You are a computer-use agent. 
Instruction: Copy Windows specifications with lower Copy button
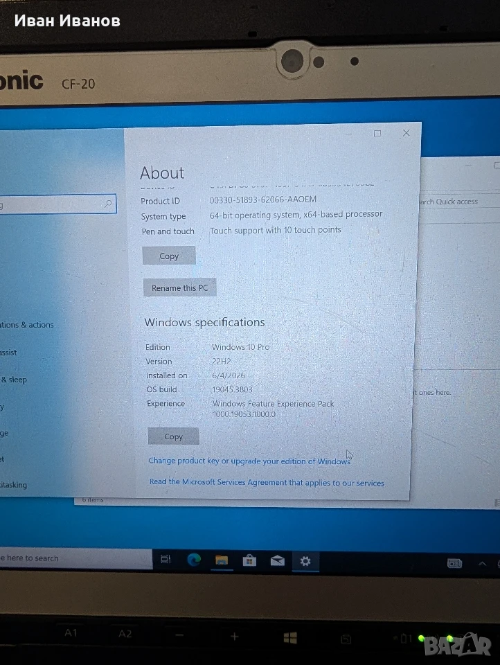tap(173, 436)
